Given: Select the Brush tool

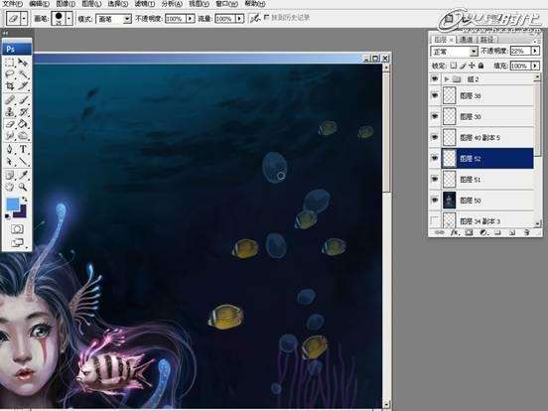Looking at the screenshot, I should click(x=23, y=100).
